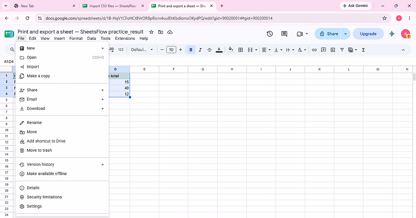This screenshot has width=416, height=218.
Task: Open Gemini sparkle icon in Sheets
Action: [392, 34]
